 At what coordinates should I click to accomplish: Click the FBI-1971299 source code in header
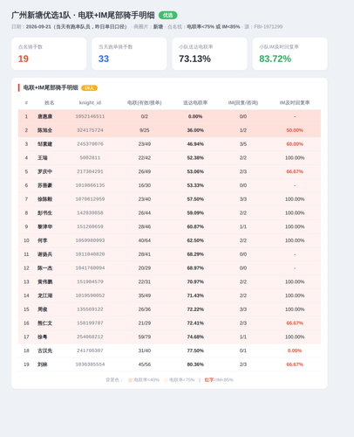tap(269, 27)
